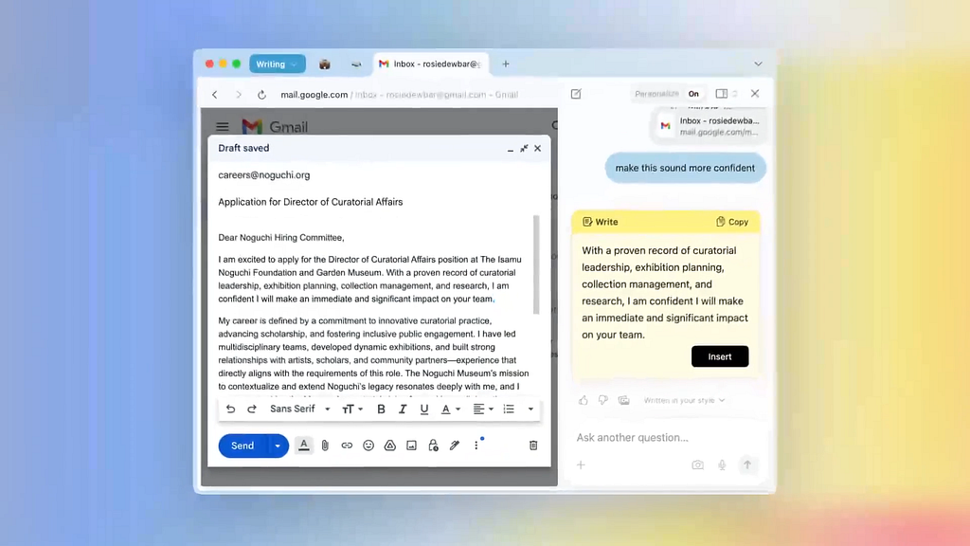This screenshot has width=970, height=546.
Task: Open the send options arrow
Action: (278, 446)
